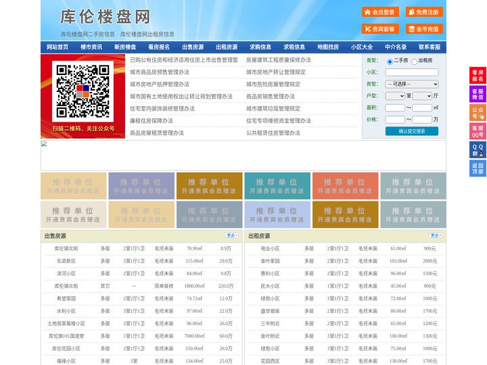Open the 房型 可选择 dropdown
This screenshot has width=487, height=365.
[x=412, y=84]
